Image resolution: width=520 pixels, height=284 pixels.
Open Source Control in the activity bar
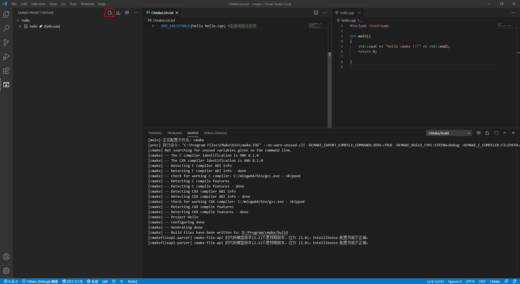coord(6,42)
